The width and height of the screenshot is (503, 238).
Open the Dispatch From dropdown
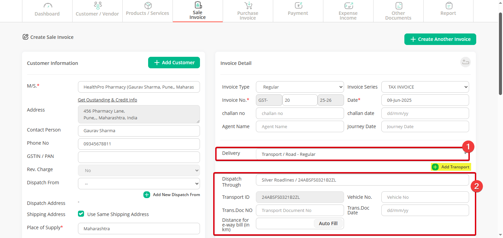pyautogui.click(x=139, y=184)
